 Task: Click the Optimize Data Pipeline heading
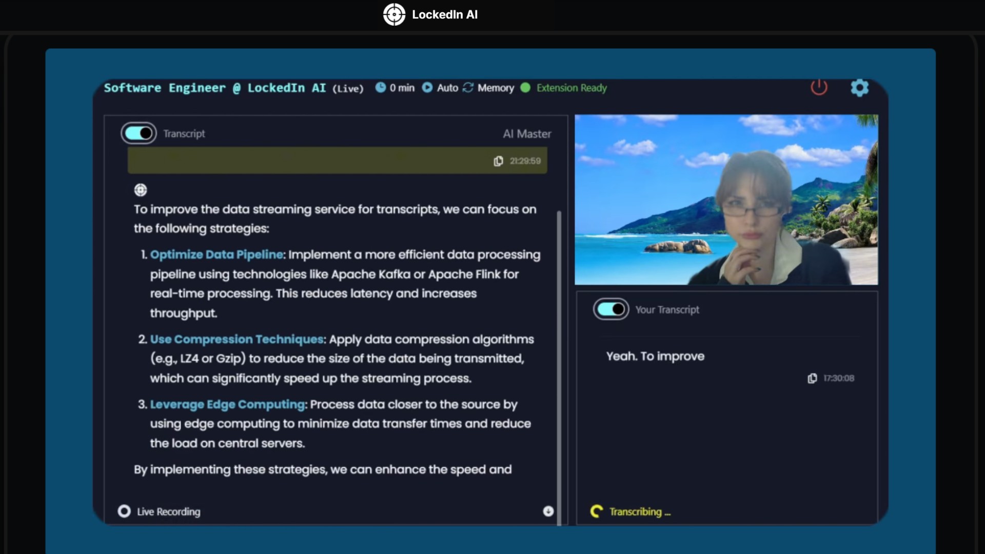click(216, 254)
